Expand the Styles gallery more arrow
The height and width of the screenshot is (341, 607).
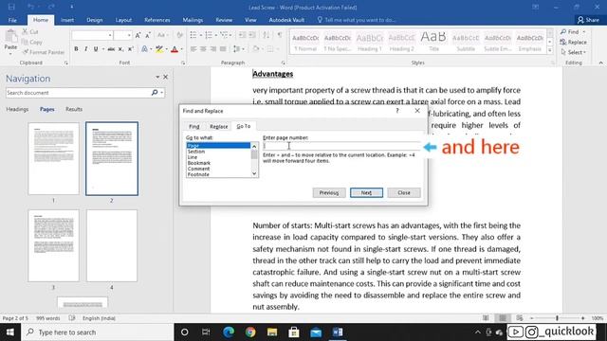click(550, 50)
